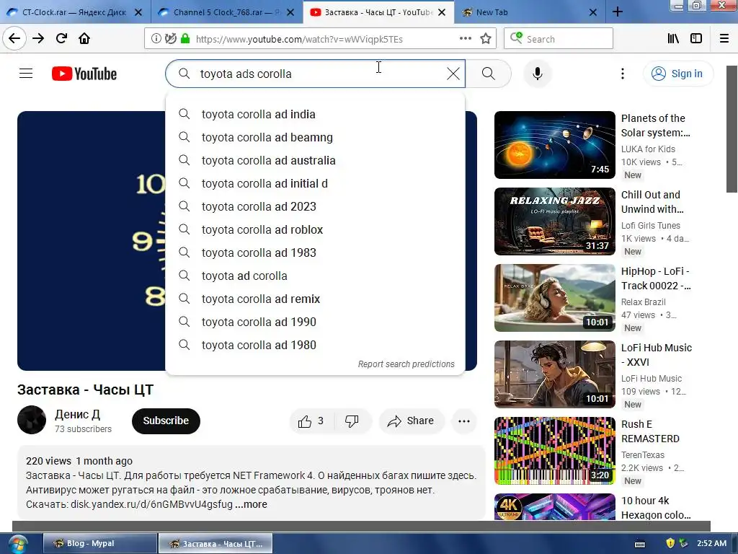Select suggestion toyota corolla ad 2023
The width and height of the screenshot is (738, 554).
pyautogui.click(x=316, y=207)
